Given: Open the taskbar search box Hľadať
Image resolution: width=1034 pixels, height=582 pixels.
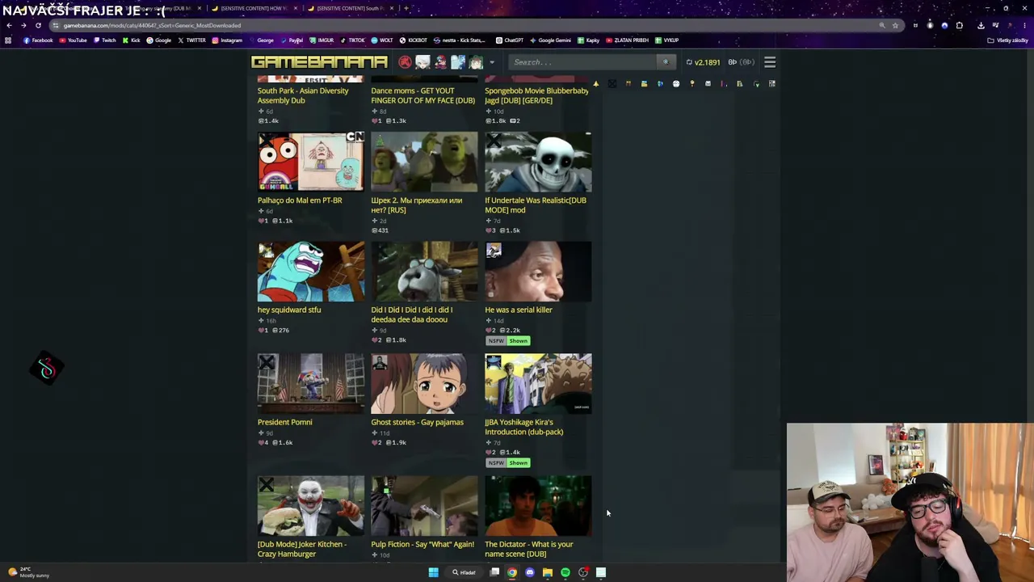Looking at the screenshot, I should 464,572.
